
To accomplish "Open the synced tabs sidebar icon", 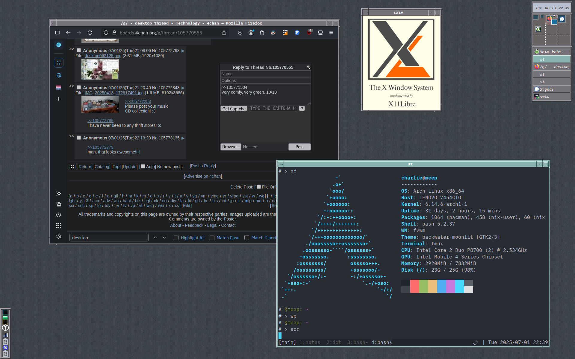I will (59, 204).
